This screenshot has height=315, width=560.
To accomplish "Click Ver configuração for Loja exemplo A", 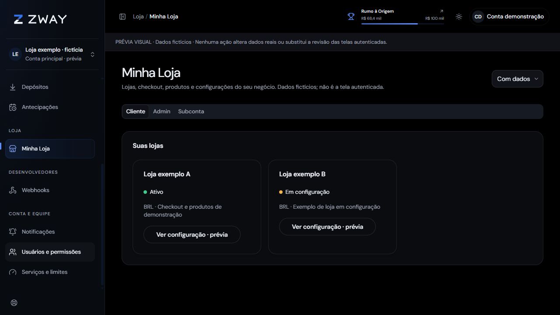I will tap(192, 234).
